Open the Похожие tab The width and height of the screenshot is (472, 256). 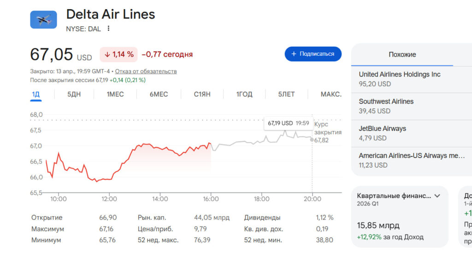[402, 54]
